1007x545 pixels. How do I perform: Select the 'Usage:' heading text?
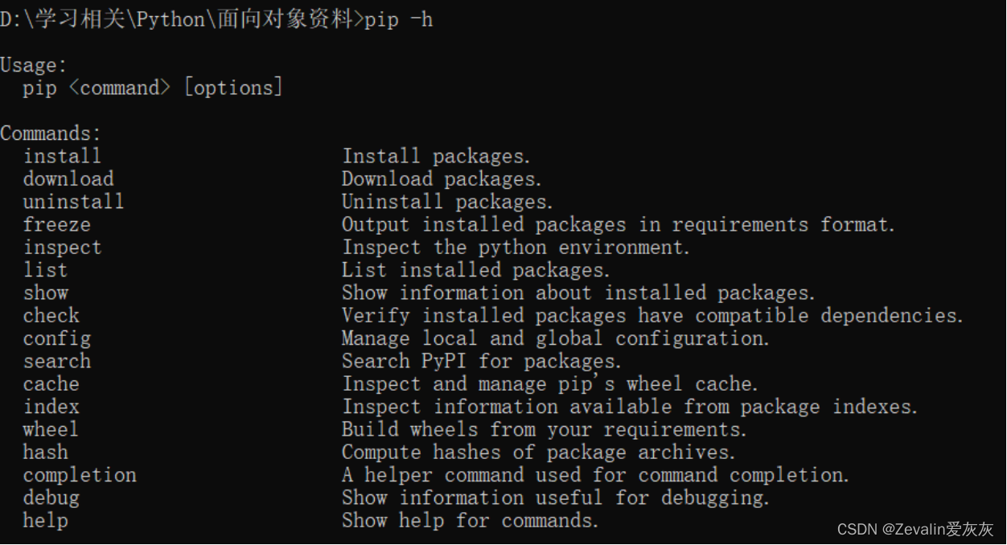click(34, 65)
